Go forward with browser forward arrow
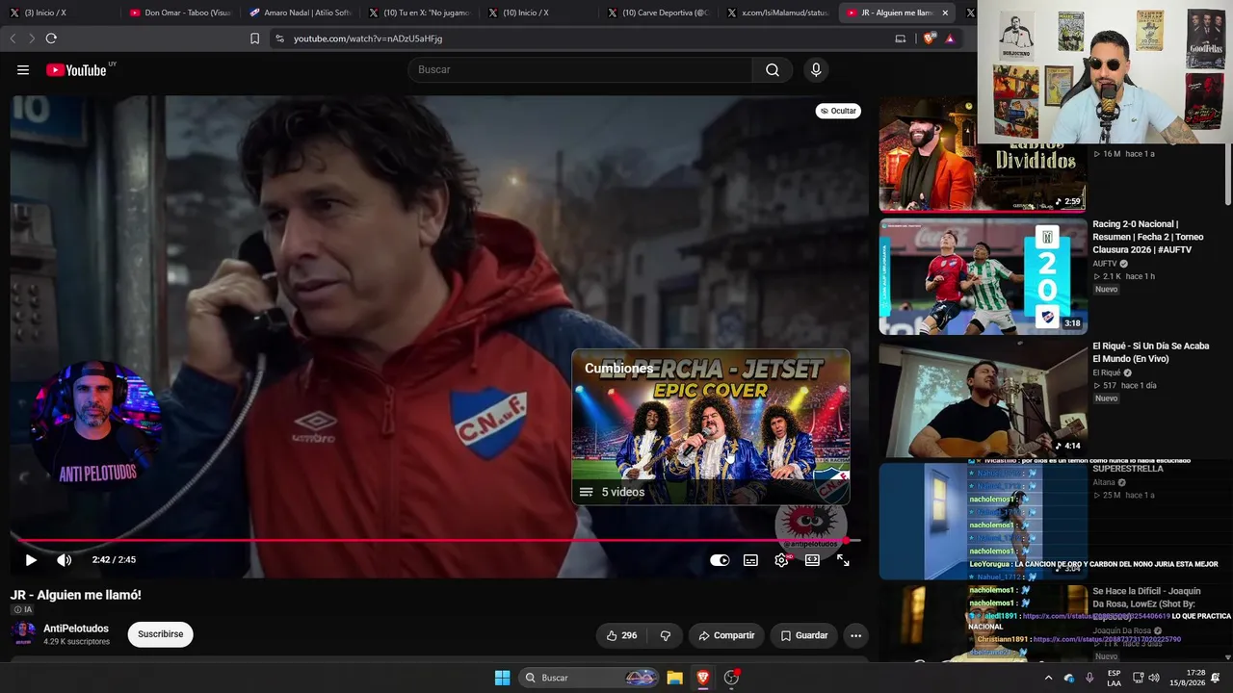 coord(31,38)
